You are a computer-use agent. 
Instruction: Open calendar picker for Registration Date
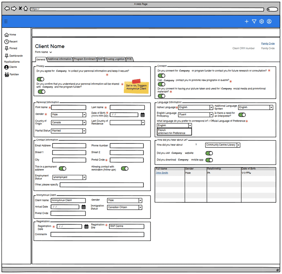[86, 227]
